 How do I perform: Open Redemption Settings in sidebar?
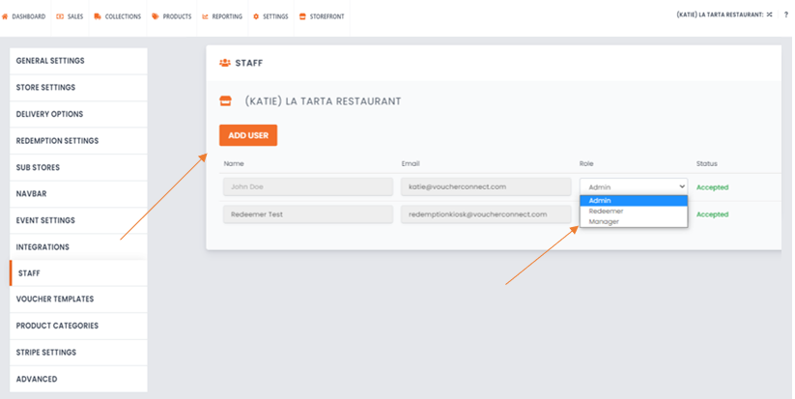(58, 141)
